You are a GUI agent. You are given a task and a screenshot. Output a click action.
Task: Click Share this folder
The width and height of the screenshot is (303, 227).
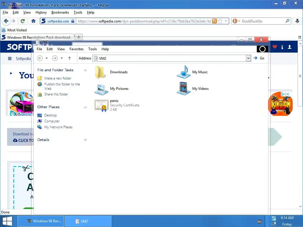[x=56, y=94]
